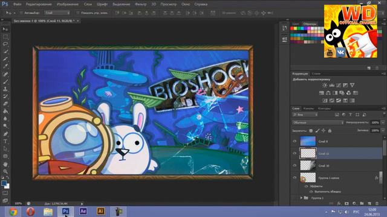Open fill slider dropdown arrow

(x=383, y=131)
